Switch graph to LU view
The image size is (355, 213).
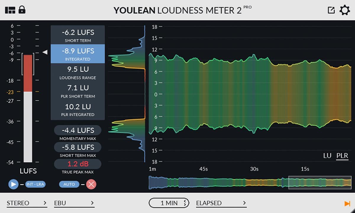pos(327,156)
